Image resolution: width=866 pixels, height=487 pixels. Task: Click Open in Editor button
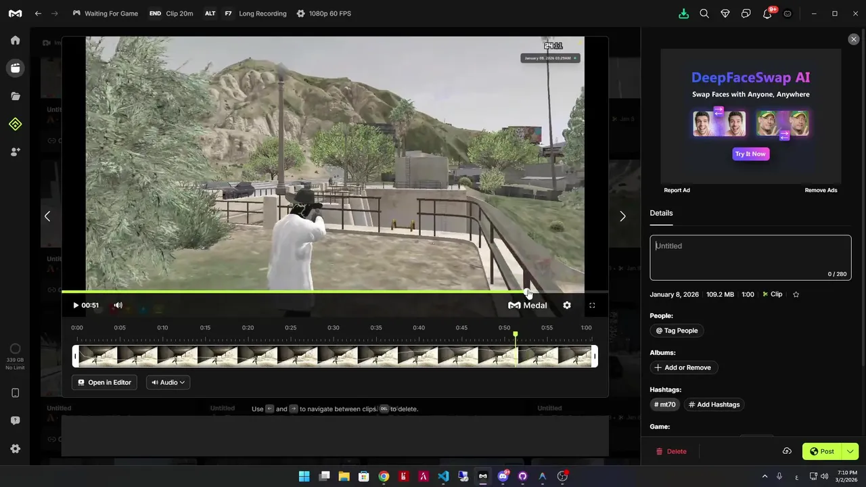click(104, 382)
